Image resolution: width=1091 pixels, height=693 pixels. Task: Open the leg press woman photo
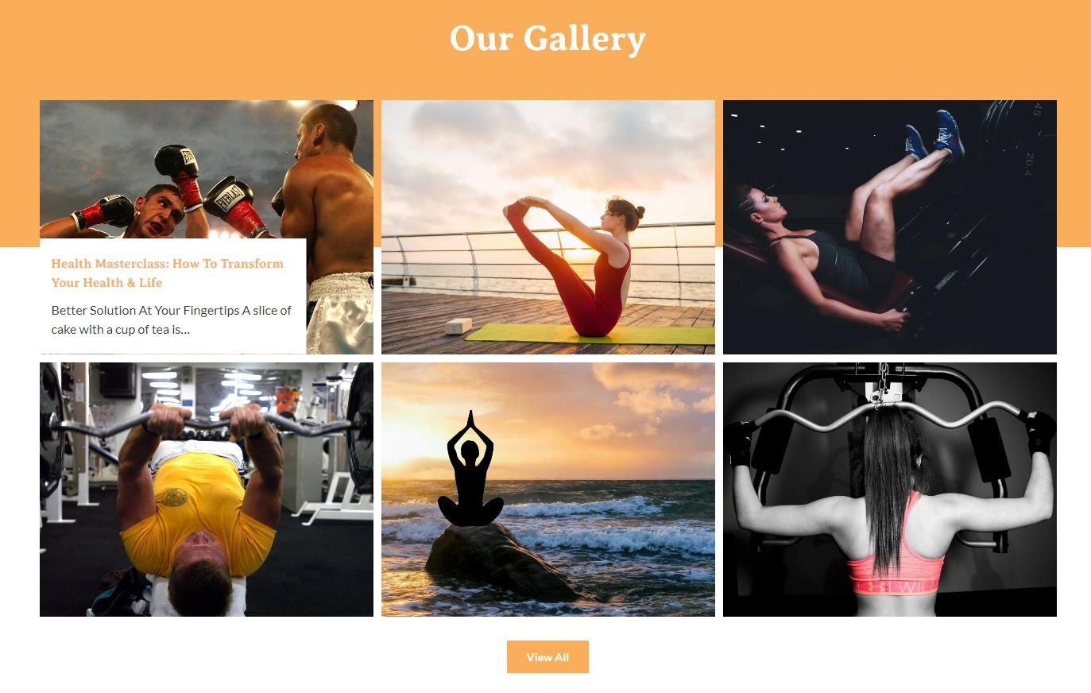point(890,227)
